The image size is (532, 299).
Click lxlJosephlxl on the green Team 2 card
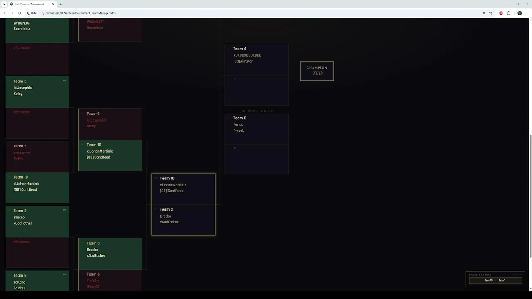[x=23, y=88]
